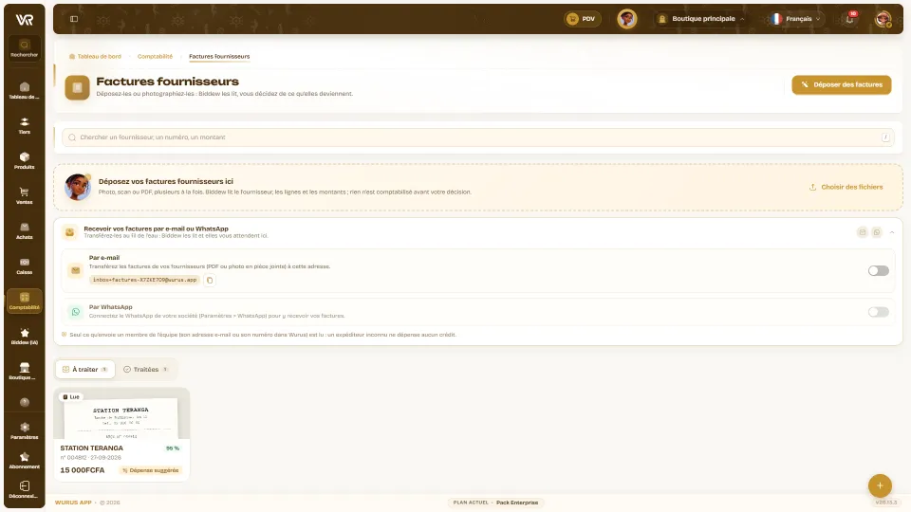Focus the supplier search field
This screenshot has width=911, height=512.
point(477,137)
